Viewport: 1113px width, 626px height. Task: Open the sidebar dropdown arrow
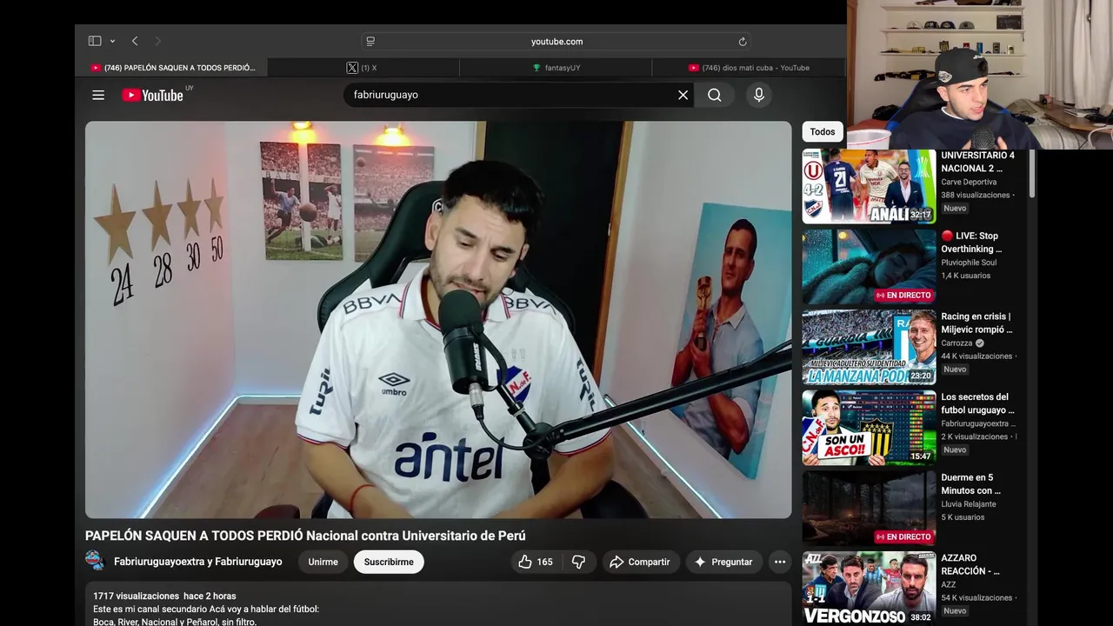pos(112,41)
